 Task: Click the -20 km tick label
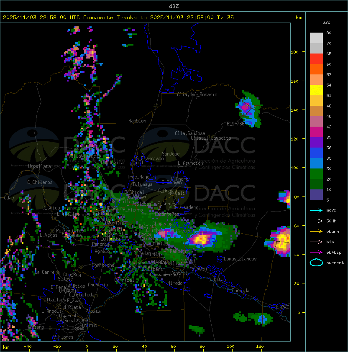tap(57, 347)
